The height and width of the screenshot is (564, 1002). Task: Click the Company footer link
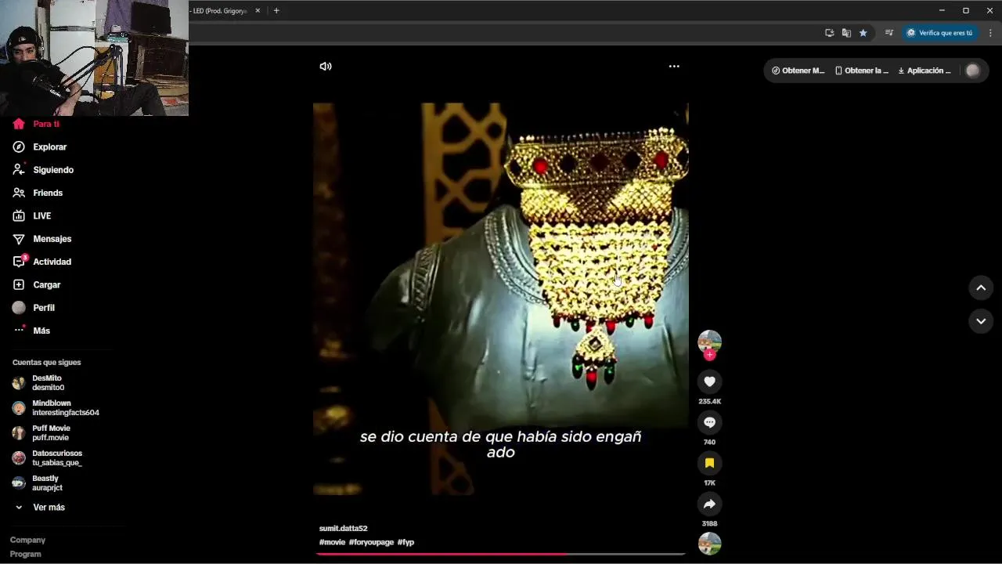27,540
